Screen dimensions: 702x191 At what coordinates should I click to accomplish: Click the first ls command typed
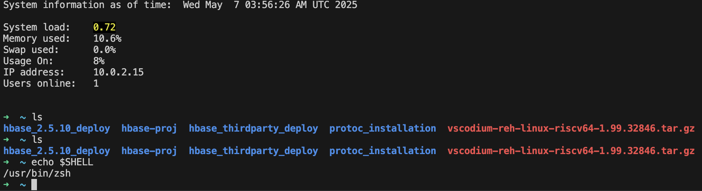37,117
